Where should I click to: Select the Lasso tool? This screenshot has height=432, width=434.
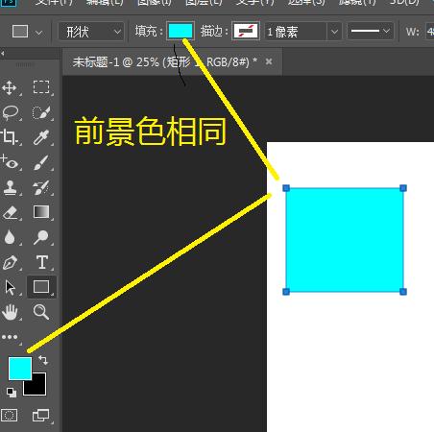[x=11, y=112]
